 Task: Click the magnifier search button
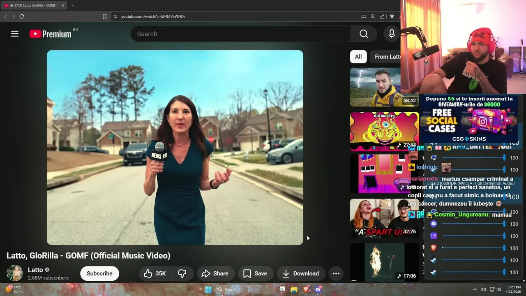(x=364, y=34)
